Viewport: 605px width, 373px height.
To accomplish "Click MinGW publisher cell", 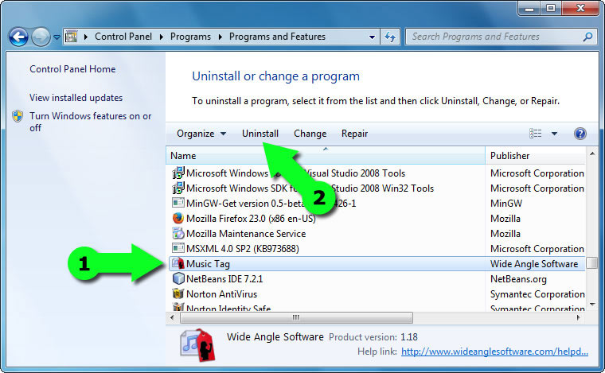I will coord(506,204).
